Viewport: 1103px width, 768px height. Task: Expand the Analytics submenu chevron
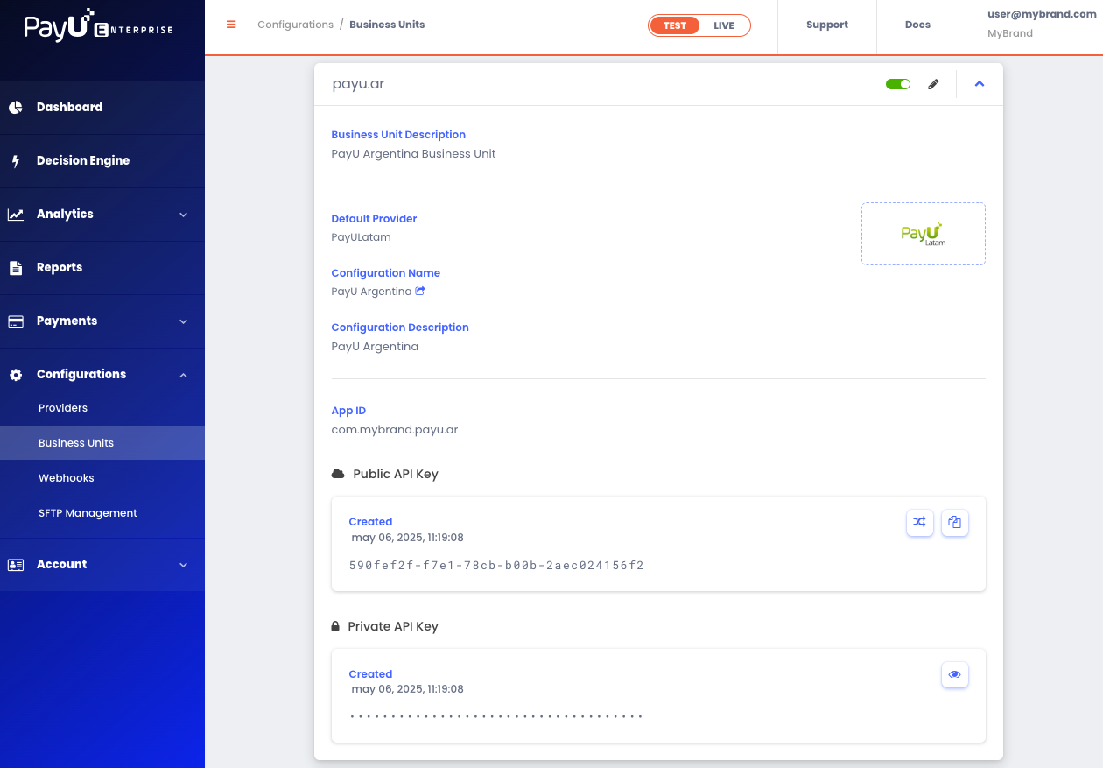(184, 215)
